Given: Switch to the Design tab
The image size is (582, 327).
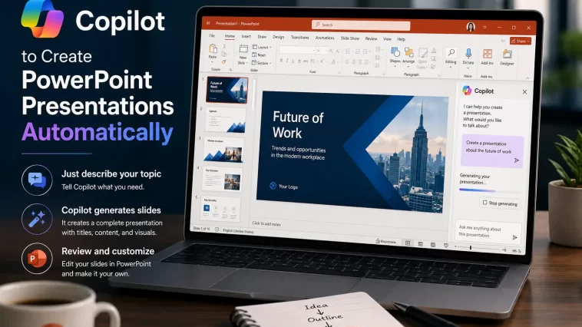Looking at the screenshot, I should [279, 37].
